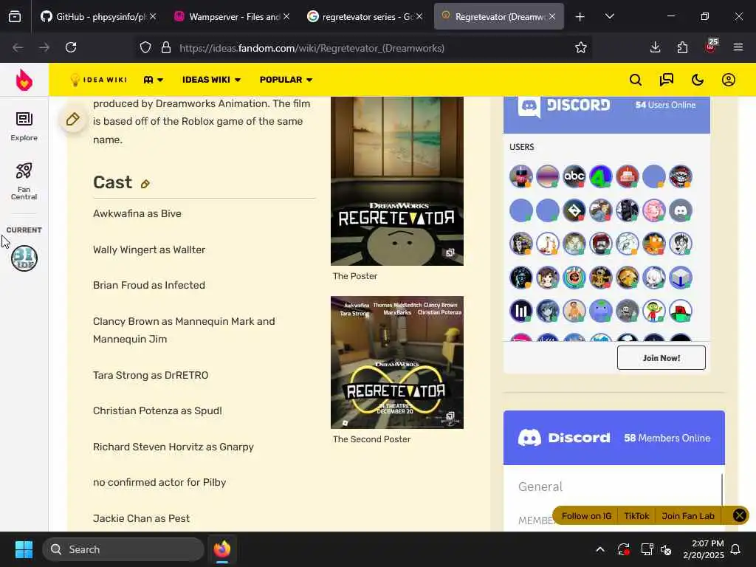Click the page edit pencil button
Screen dimensions: 756x567
pos(73,119)
